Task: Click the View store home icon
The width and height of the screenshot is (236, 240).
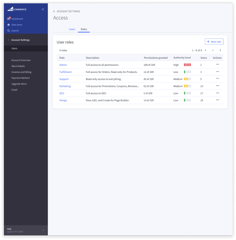Action: tap(9, 25)
